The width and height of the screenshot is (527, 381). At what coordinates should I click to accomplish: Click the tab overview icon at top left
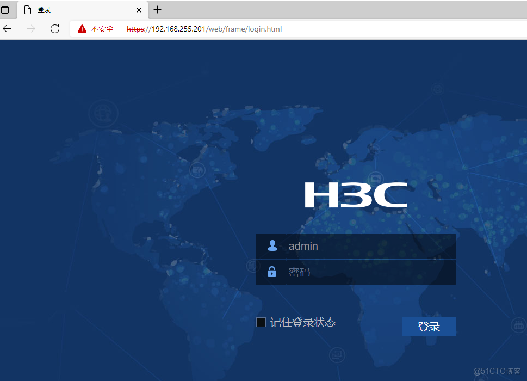[7, 9]
